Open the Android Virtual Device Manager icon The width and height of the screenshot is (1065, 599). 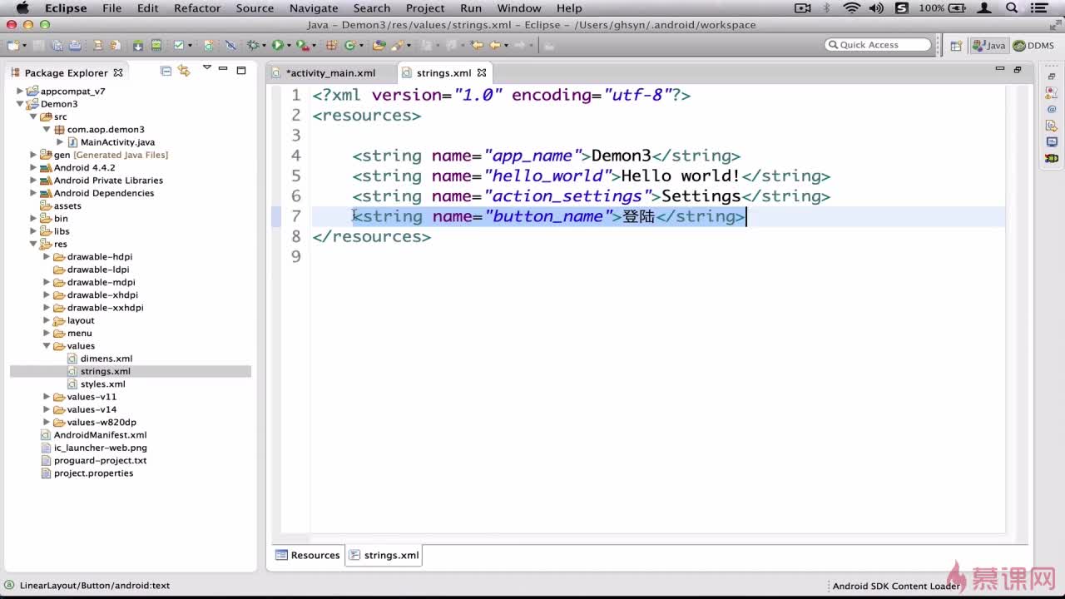(x=156, y=45)
